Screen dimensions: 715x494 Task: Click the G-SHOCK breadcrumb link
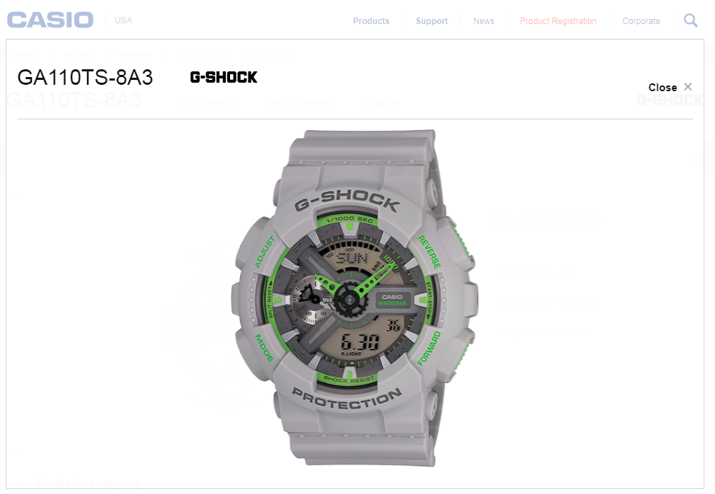click(196, 53)
